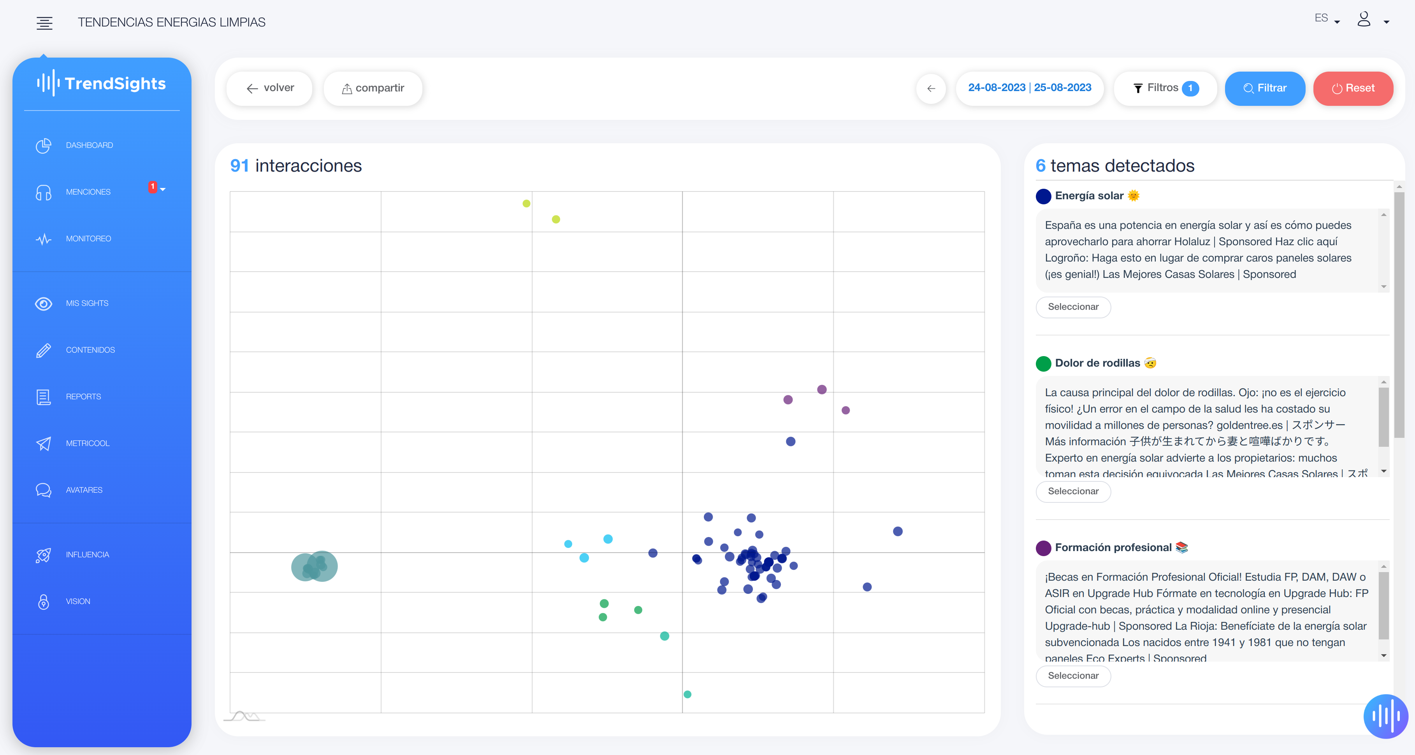Click the blue Filtrar button
1415x755 pixels.
tap(1264, 88)
